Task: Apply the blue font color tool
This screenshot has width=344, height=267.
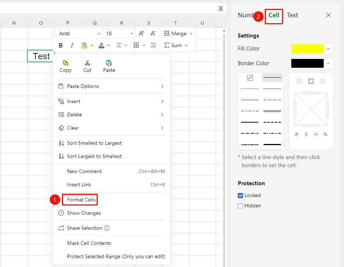Action: pyautogui.click(x=101, y=45)
